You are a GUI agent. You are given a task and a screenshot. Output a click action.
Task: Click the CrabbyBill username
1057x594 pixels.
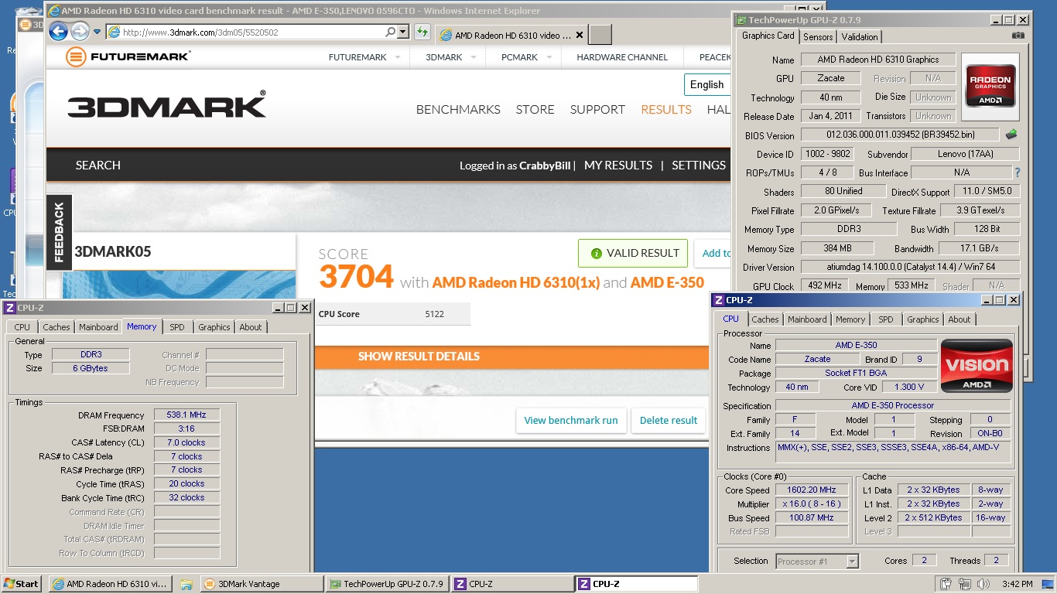pyautogui.click(x=545, y=166)
